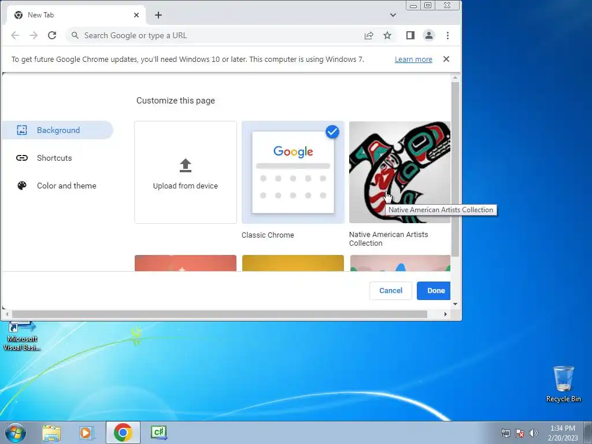592x444 pixels.
Task: Open the yellow collection thumbnail
Action: coord(293,263)
